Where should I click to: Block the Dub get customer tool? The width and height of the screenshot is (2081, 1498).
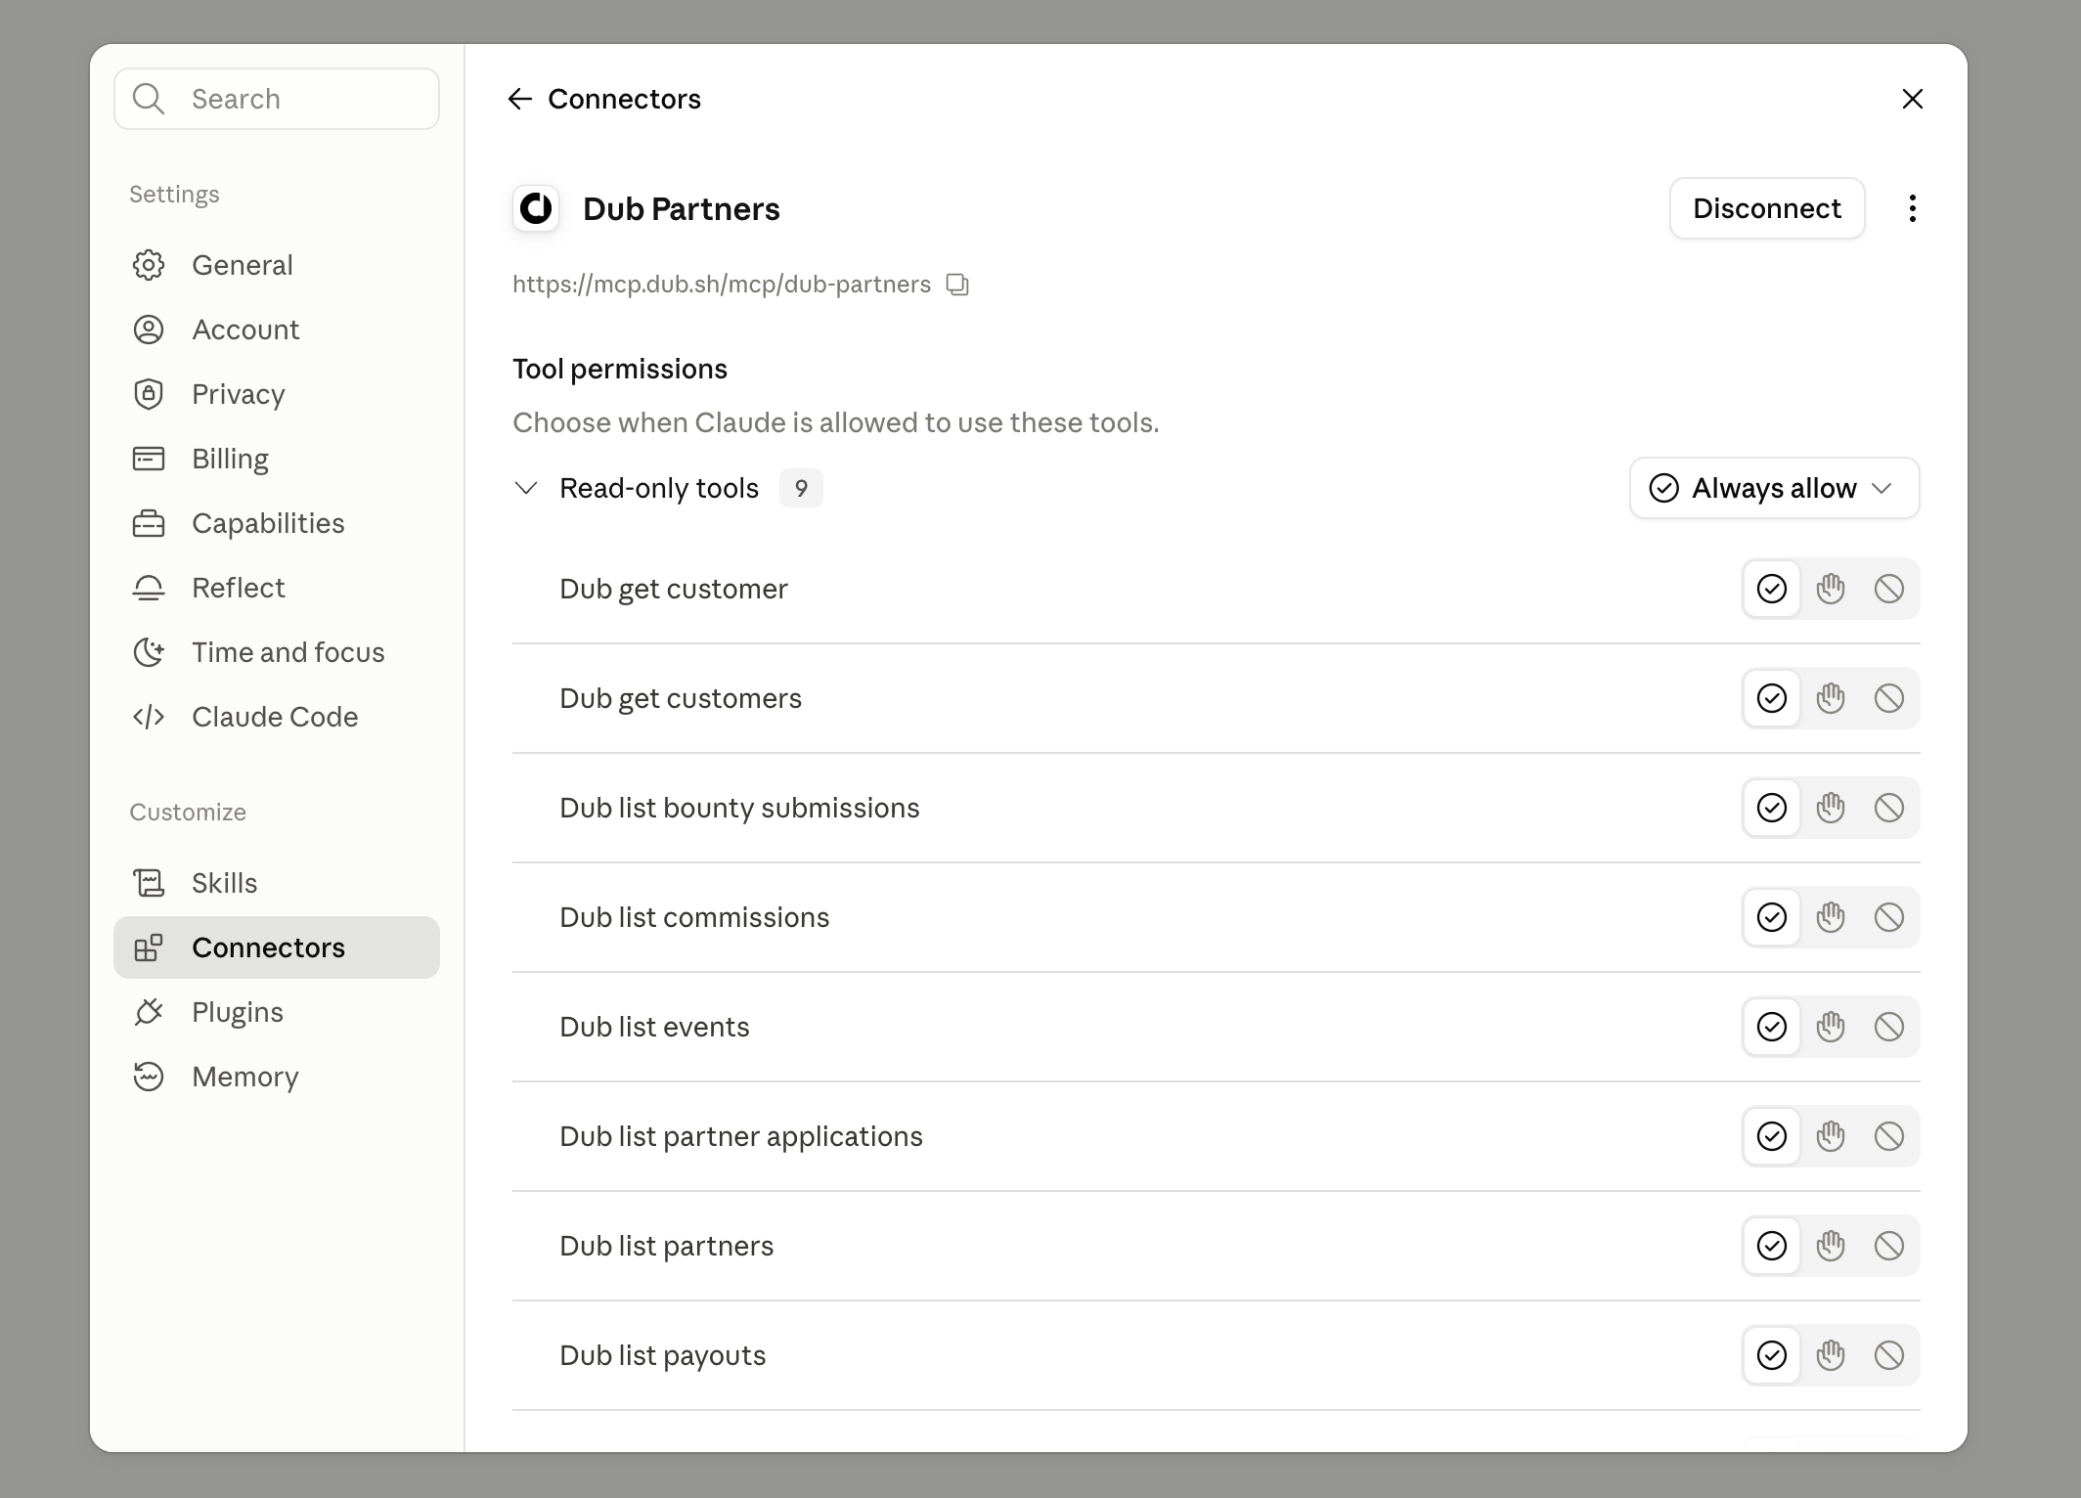coord(1888,589)
